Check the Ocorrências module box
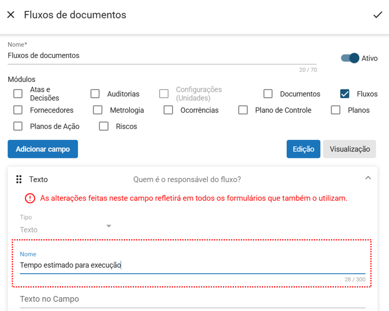The width and height of the screenshot is (389, 311). click(x=168, y=110)
